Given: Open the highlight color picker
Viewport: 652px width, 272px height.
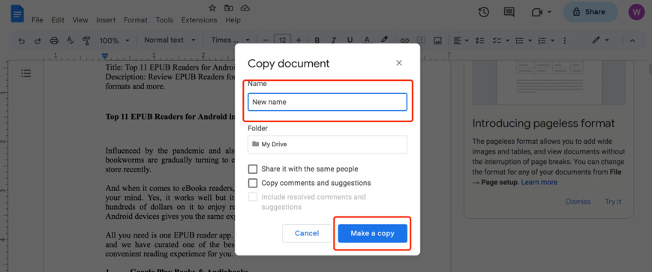Looking at the screenshot, I should (x=384, y=40).
